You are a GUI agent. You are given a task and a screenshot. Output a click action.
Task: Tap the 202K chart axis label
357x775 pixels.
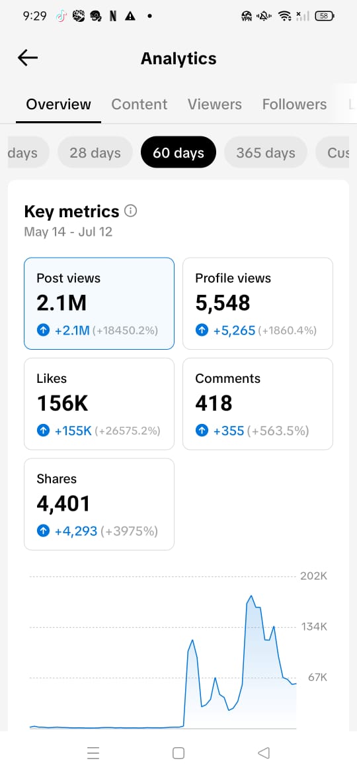[314, 576]
